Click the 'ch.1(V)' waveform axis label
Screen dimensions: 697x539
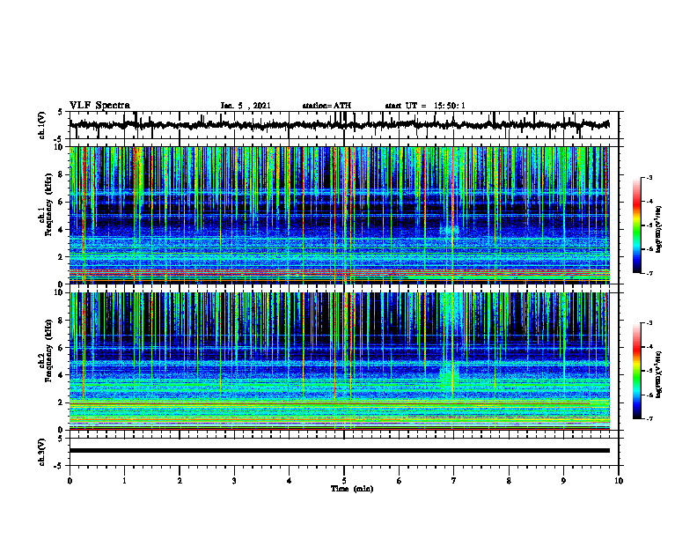pos(42,125)
